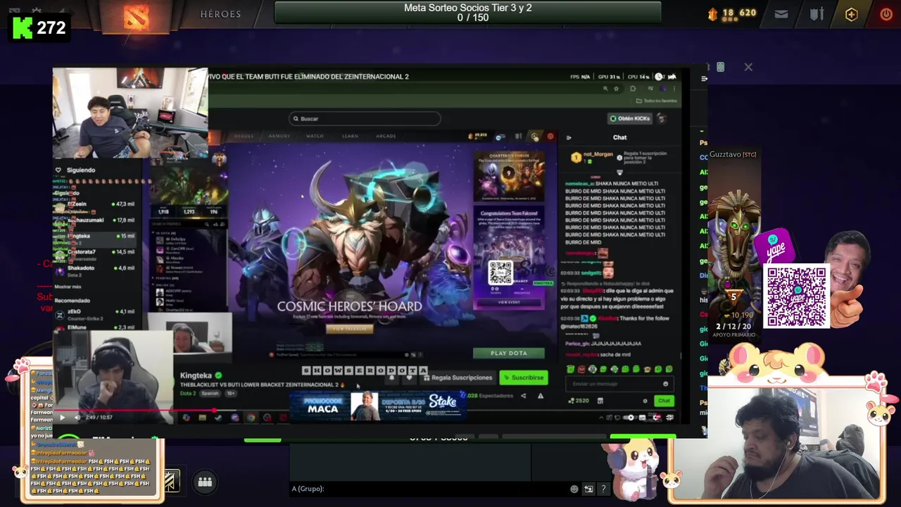
Task: Click the Buscar search field in Kick
Action: [365, 118]
